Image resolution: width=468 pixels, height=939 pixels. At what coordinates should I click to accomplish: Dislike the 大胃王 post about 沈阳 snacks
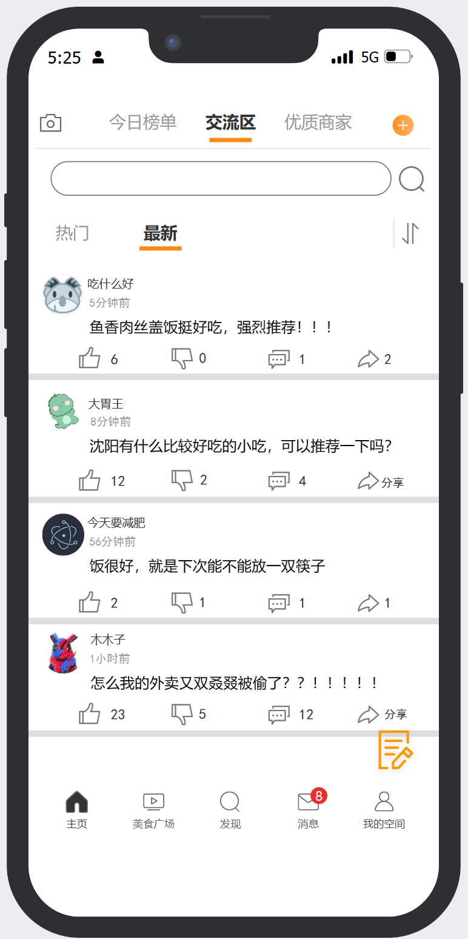click(182, 480)
